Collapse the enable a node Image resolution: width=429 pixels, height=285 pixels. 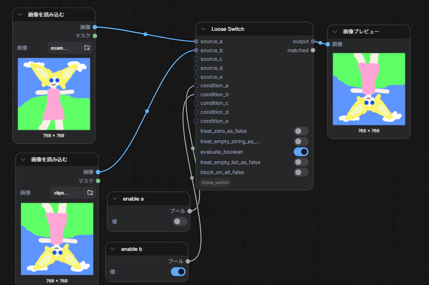coord(115,199)
